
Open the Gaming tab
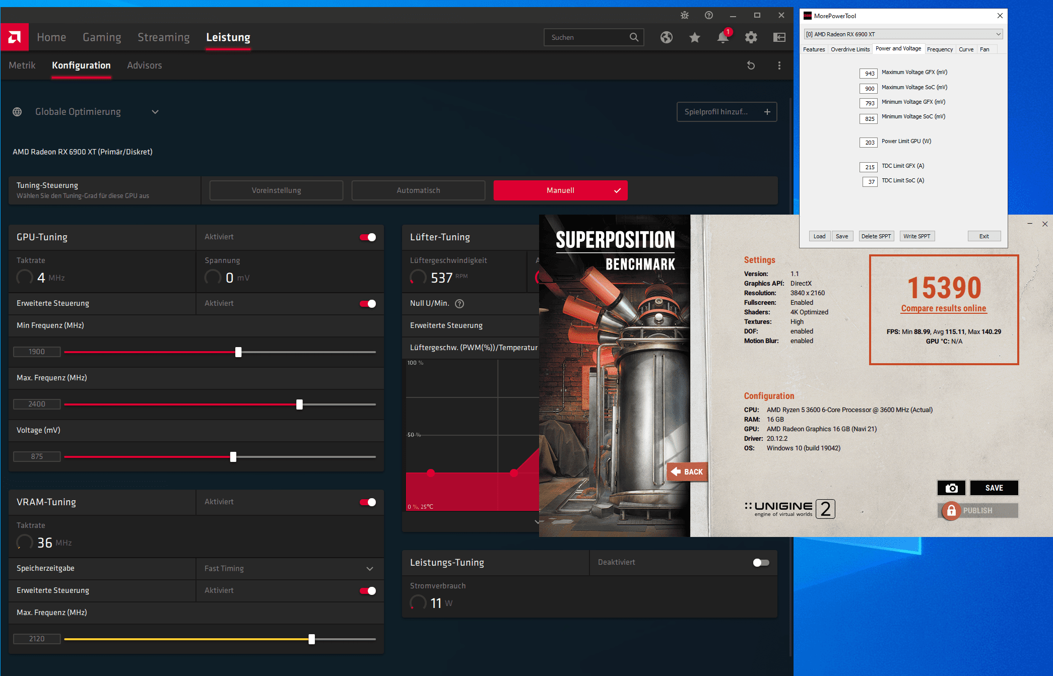tap(102, 37)
